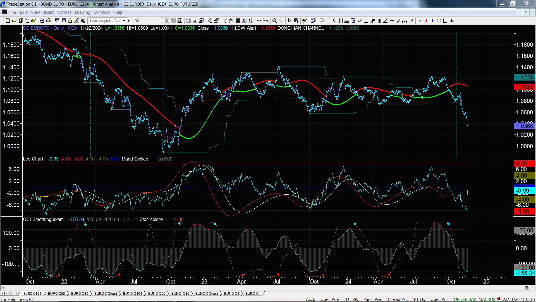The image size is (536, 302).
Task: Select the vertical lines drawing tool
Action: pos(340,21)
